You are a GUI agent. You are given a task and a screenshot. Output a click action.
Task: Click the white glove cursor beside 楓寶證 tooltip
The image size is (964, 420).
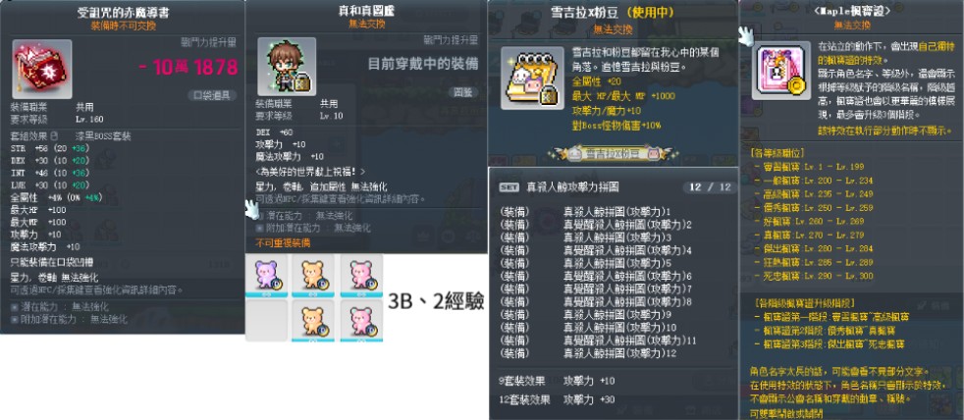(x=746, y=35)
